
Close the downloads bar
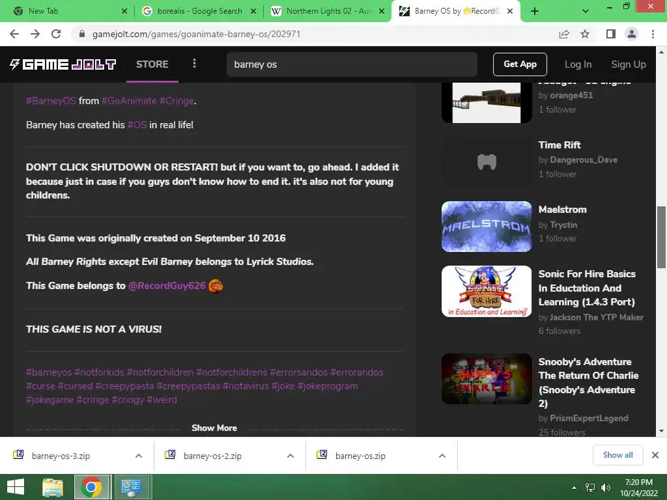tap(655, 455)
